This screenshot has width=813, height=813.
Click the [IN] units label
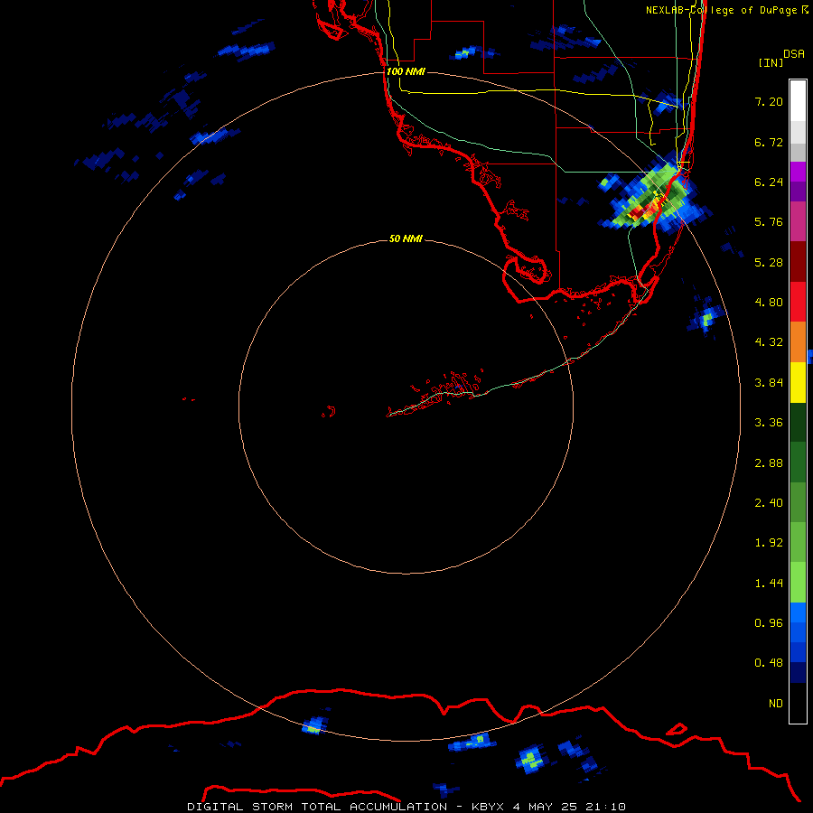point(771,62)
